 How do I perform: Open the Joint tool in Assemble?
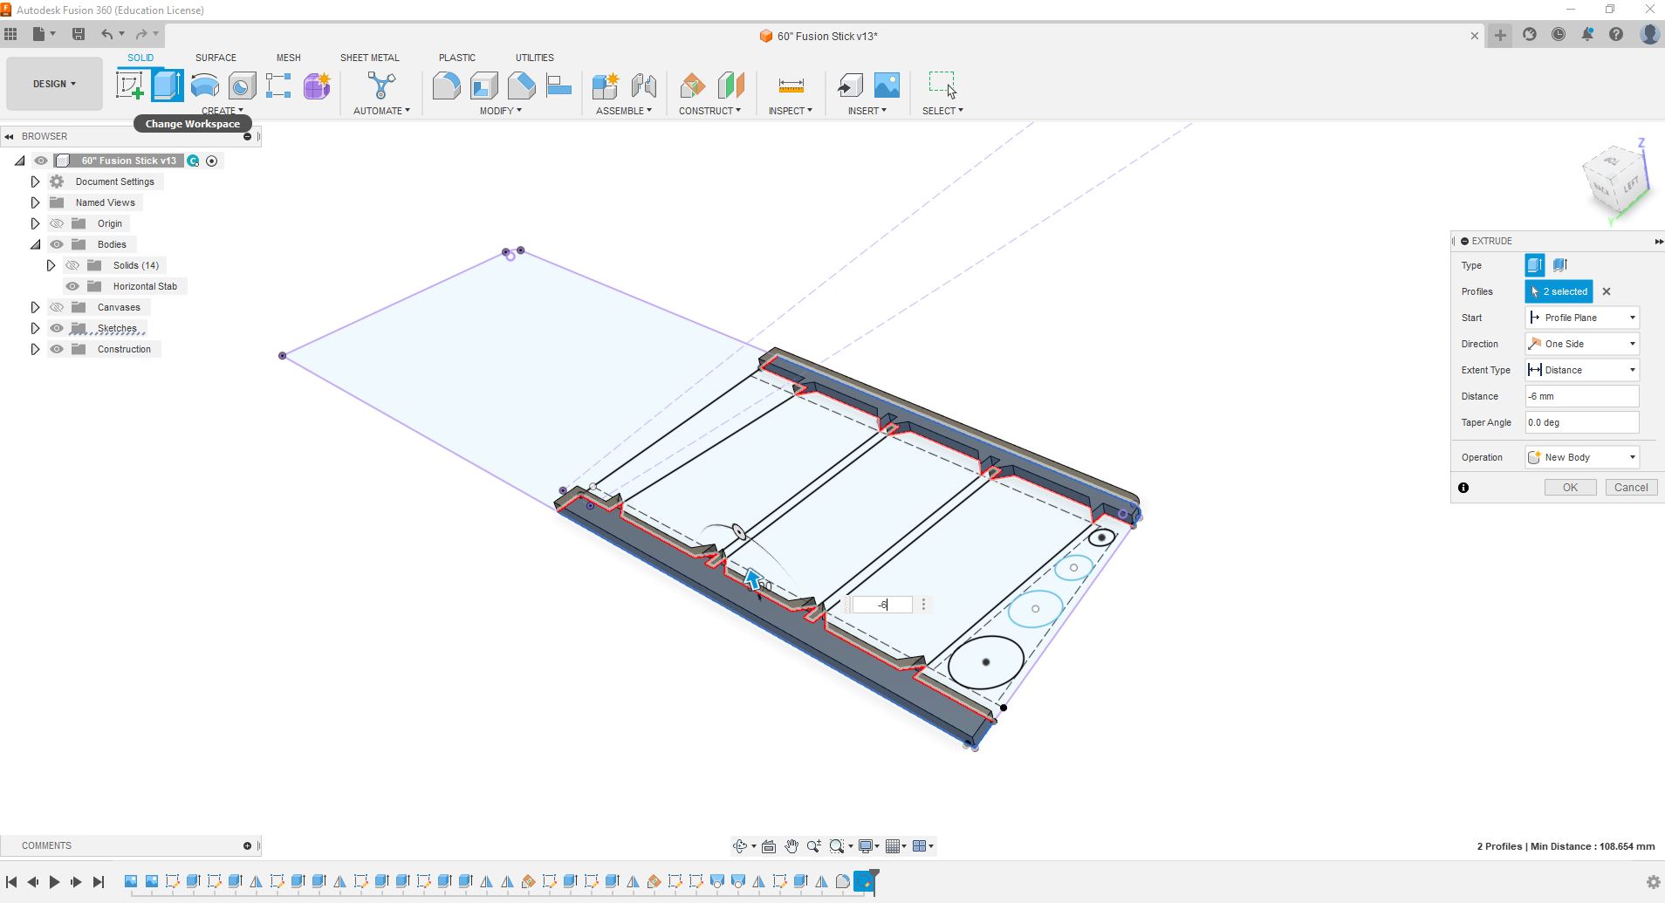[x=643, y=86]
